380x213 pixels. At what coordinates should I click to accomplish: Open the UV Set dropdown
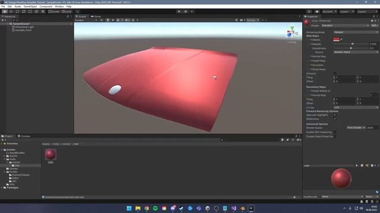(x=356, y=107)
